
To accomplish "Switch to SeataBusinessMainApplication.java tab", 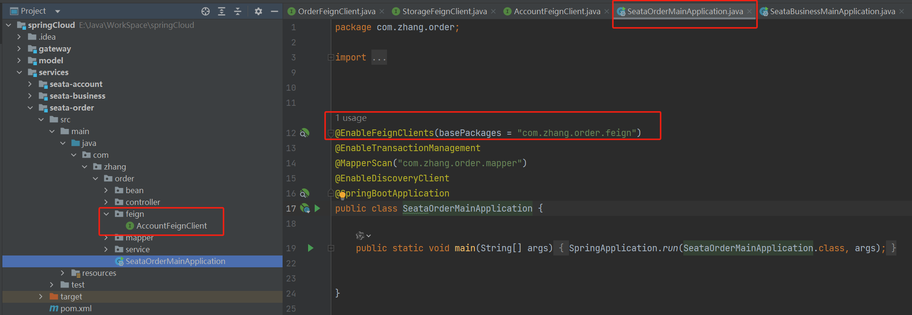I will coord(832,11).
